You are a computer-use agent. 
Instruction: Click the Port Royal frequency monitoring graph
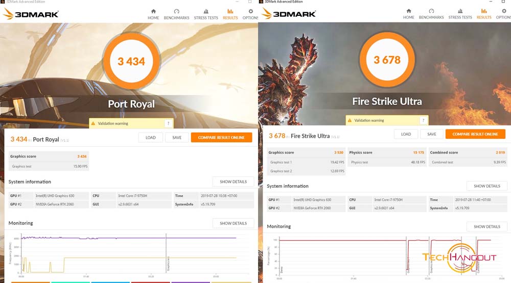(129, 254)
